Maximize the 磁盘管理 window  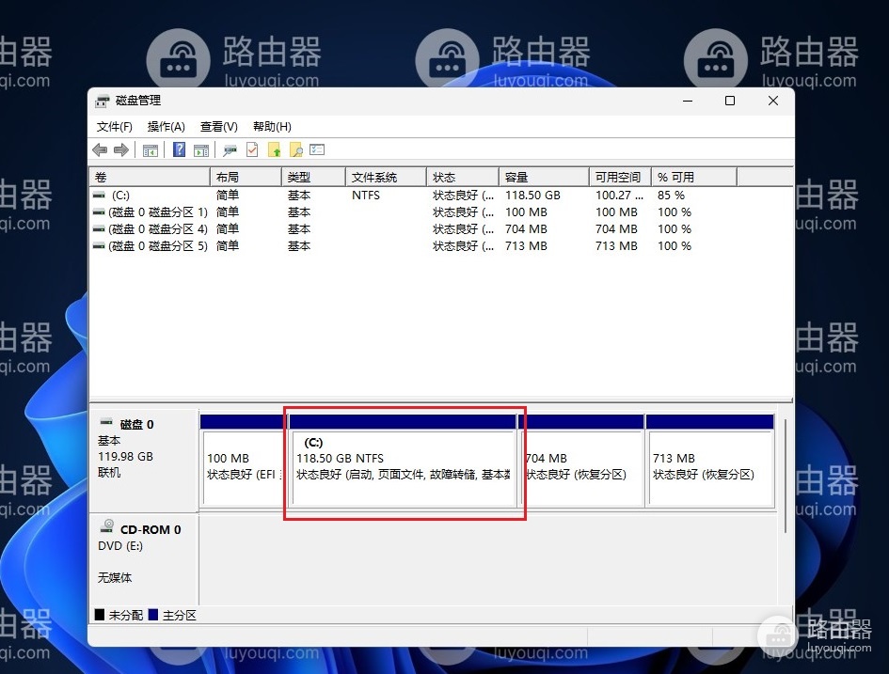click(730, 101)
